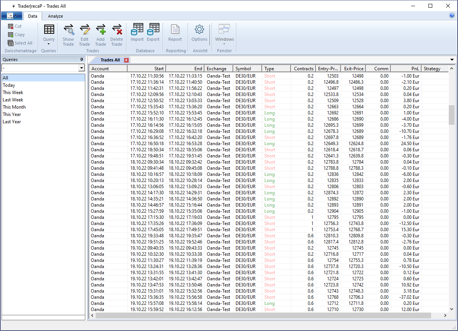This screenshot has height=331, width=458.
Task: Click the Show Trade magnifier icon
Action: 68,30
